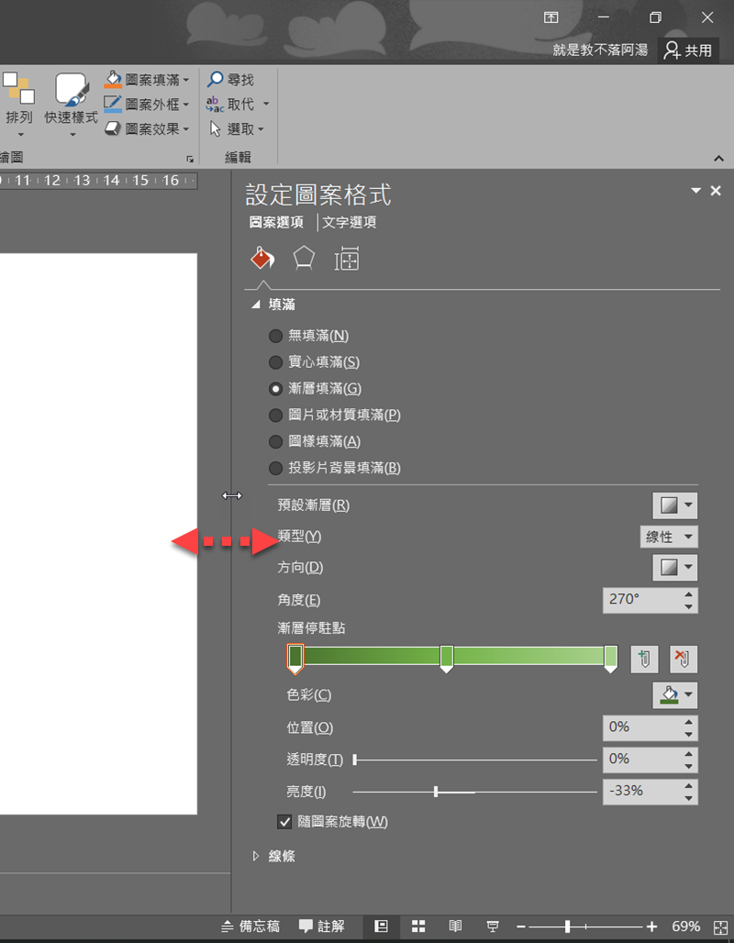Click the 共用 share button
The width and height of the screenshot is (734, 943).
(688, 50)
